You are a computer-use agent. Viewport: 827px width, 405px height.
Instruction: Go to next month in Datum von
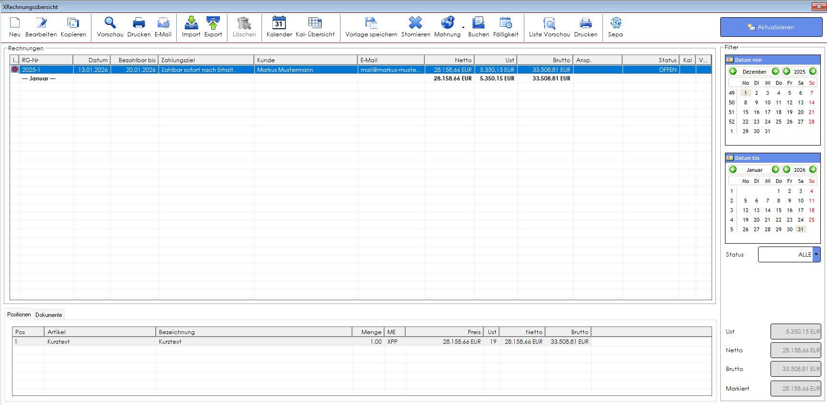pos(775,71)
